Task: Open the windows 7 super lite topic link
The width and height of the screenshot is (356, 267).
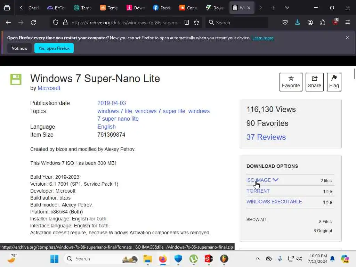Action: pyautogui.click(x=160, y=111)
